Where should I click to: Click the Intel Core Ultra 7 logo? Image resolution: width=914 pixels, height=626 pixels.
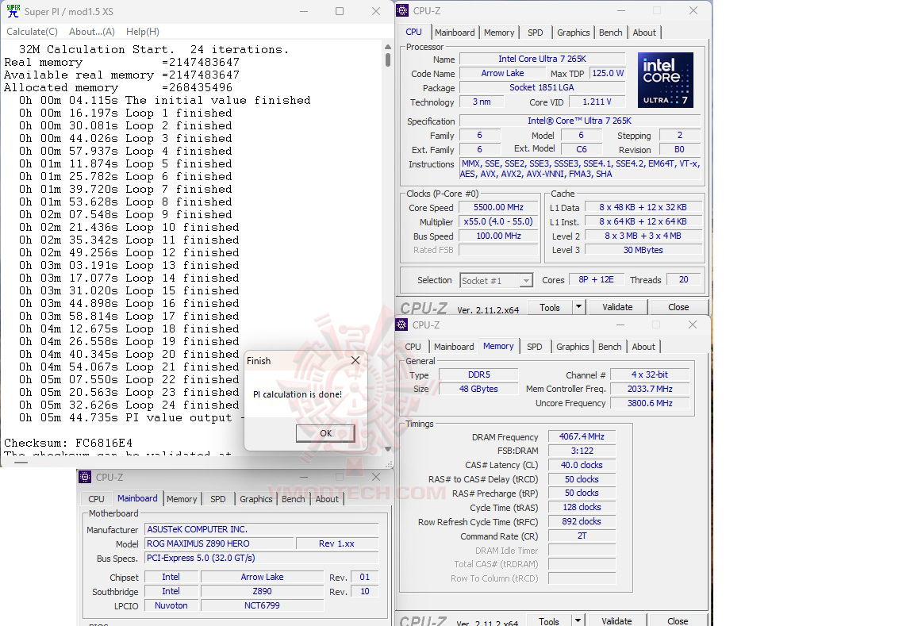click(x=665, y=80)
